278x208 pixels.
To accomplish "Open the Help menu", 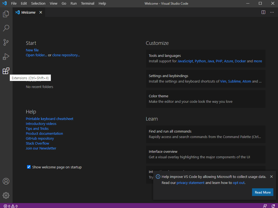I will click(102, 3).
